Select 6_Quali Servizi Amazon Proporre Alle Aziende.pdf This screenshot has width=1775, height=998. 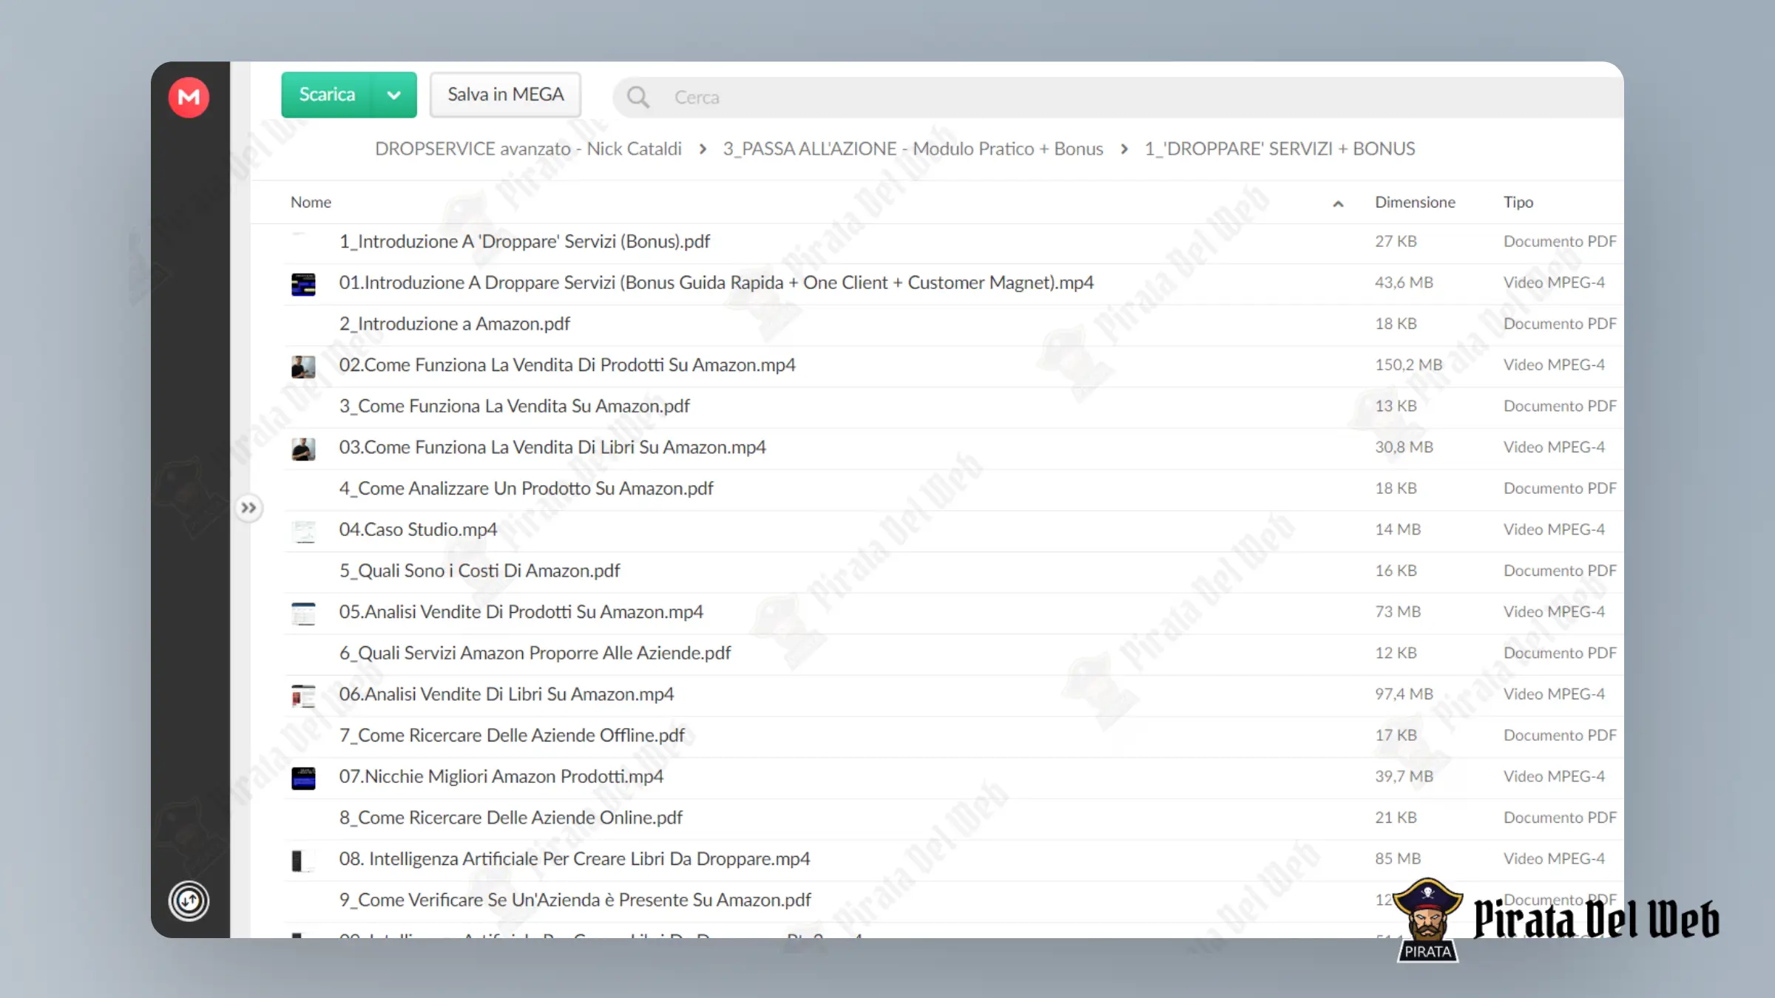coord(535,653)
